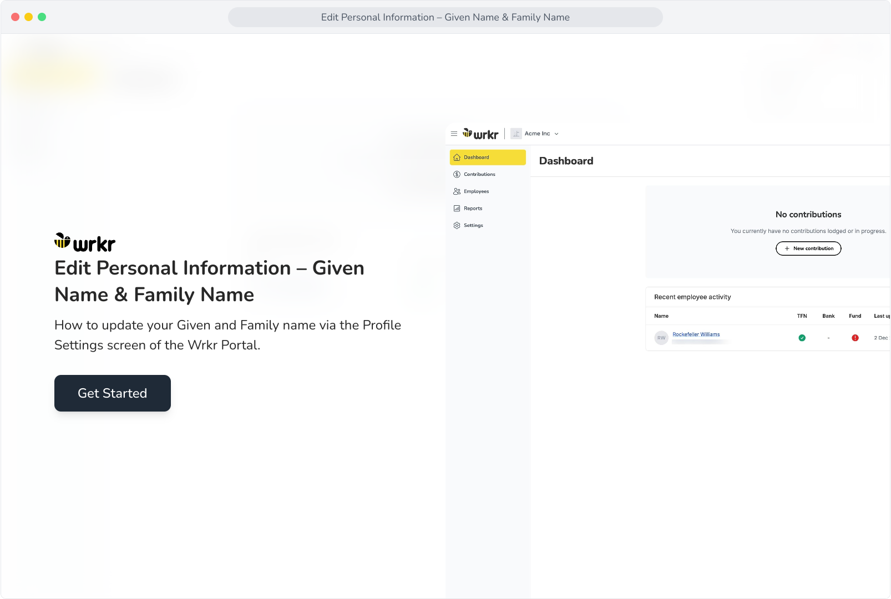Click the Contributions dollar icon
Viewport: 891px width, 599px height.
pos(457,174)
